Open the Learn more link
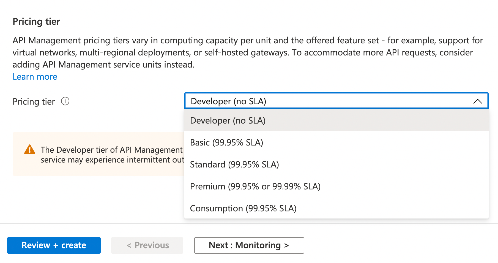Image resolution: width=498 pixels, height=263 pixels. pos(35,77)
